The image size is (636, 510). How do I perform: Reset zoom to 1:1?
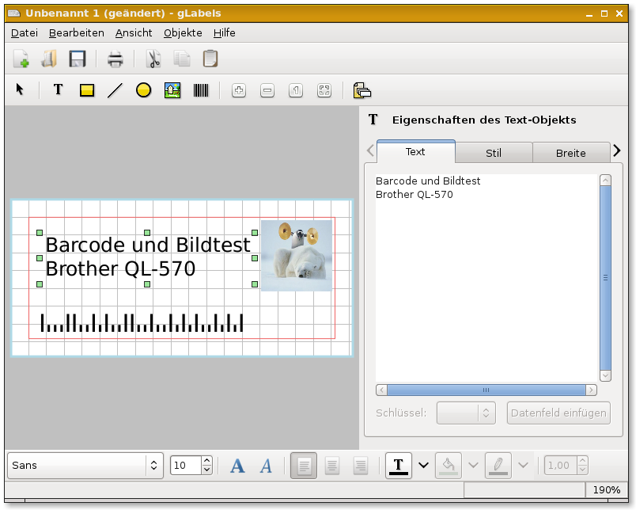pos(296,90)
